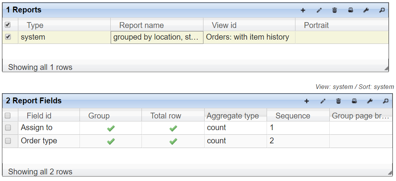Grab Report Fields panel resize corner handle
This screenshot has height=181, width=396.
pos(390,173)
